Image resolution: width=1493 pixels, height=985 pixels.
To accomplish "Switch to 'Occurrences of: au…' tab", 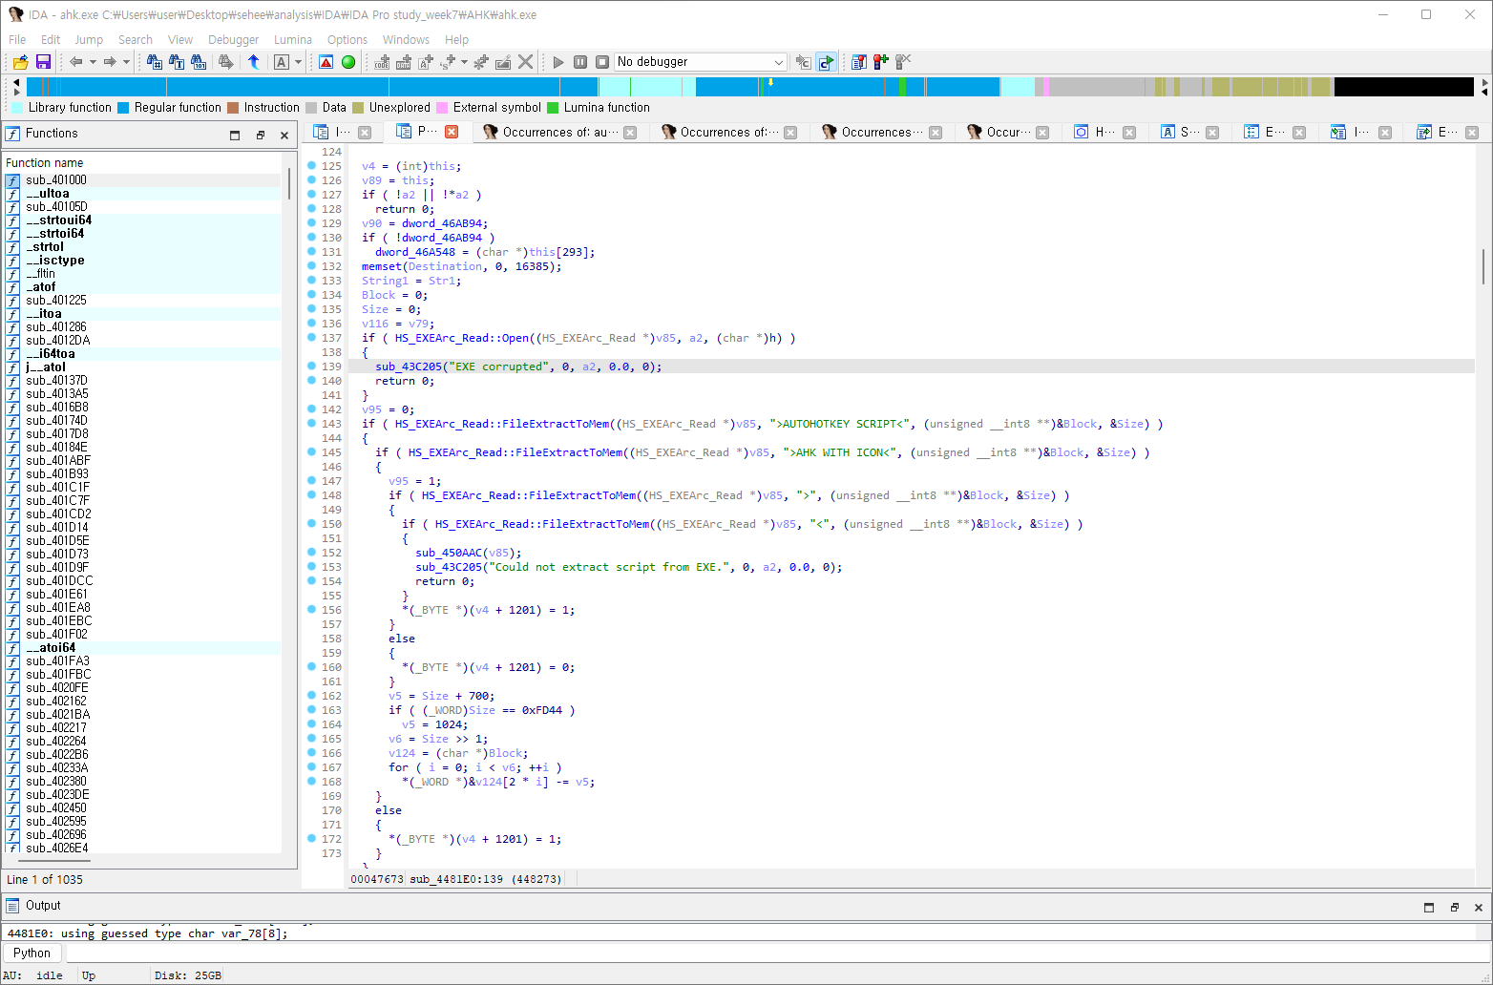I will point(559,133).
